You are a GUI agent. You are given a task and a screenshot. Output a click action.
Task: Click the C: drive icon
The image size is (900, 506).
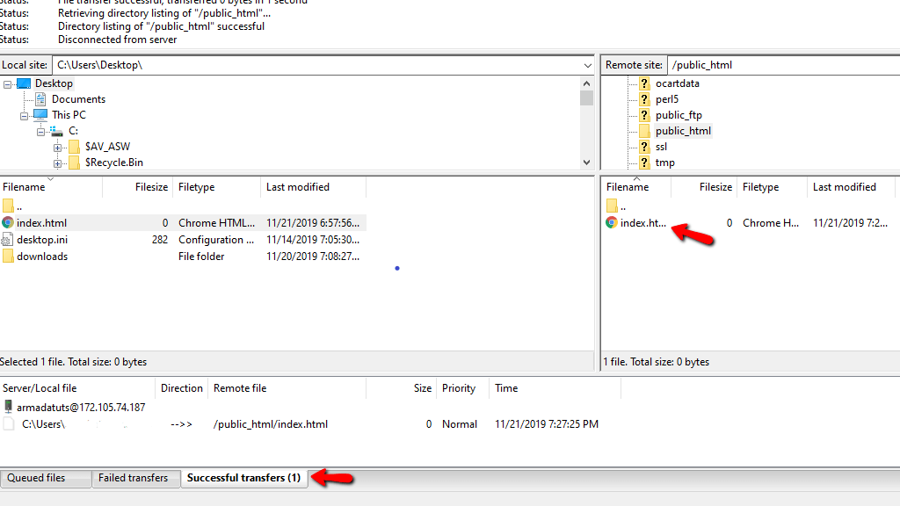pyautogui.click(x=57, y=132)
